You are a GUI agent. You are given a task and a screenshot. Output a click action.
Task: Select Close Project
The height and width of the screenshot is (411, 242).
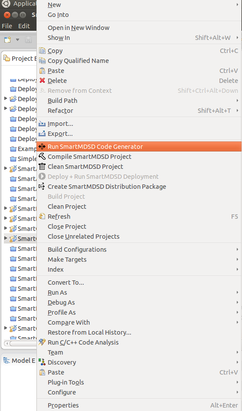tap(139, 227)
